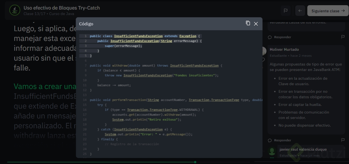349x164 pixels.
Task: Click bullet Error en transacción por no colocar
Action: tap(305, 94)
